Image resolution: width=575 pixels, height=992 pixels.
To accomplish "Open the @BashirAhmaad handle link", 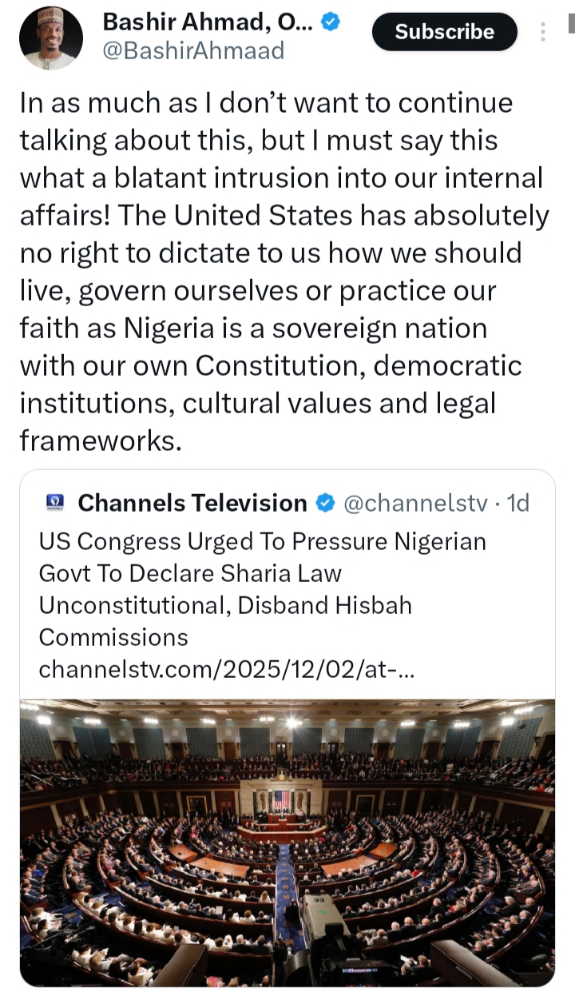I will (193, 51).
